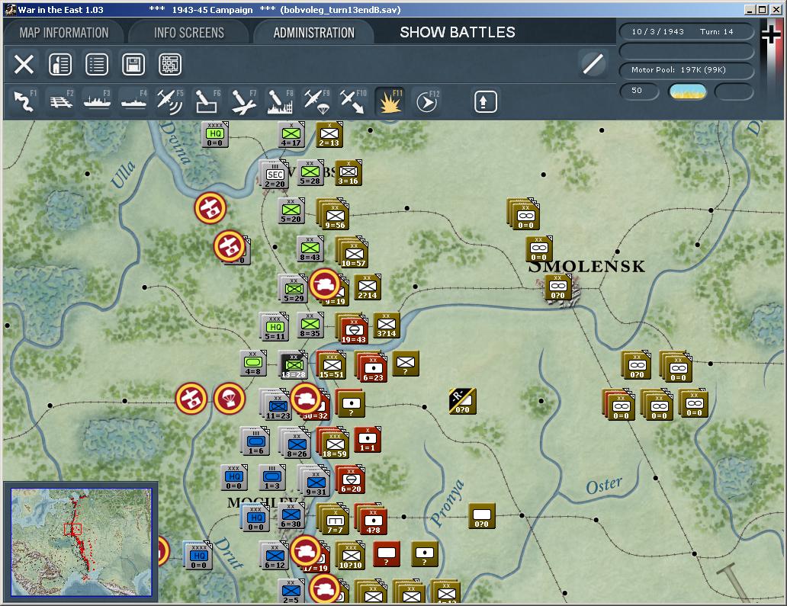
Task: Select the green HQ unit 0=0 at top
Action: pos(215,134)
